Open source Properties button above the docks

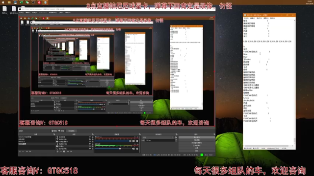click(54, 131)
